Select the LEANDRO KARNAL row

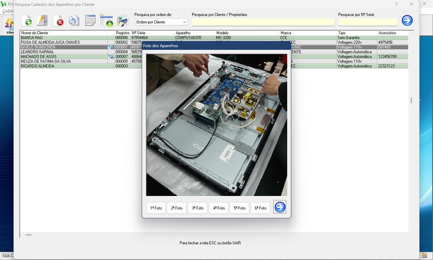pos(214,52)
